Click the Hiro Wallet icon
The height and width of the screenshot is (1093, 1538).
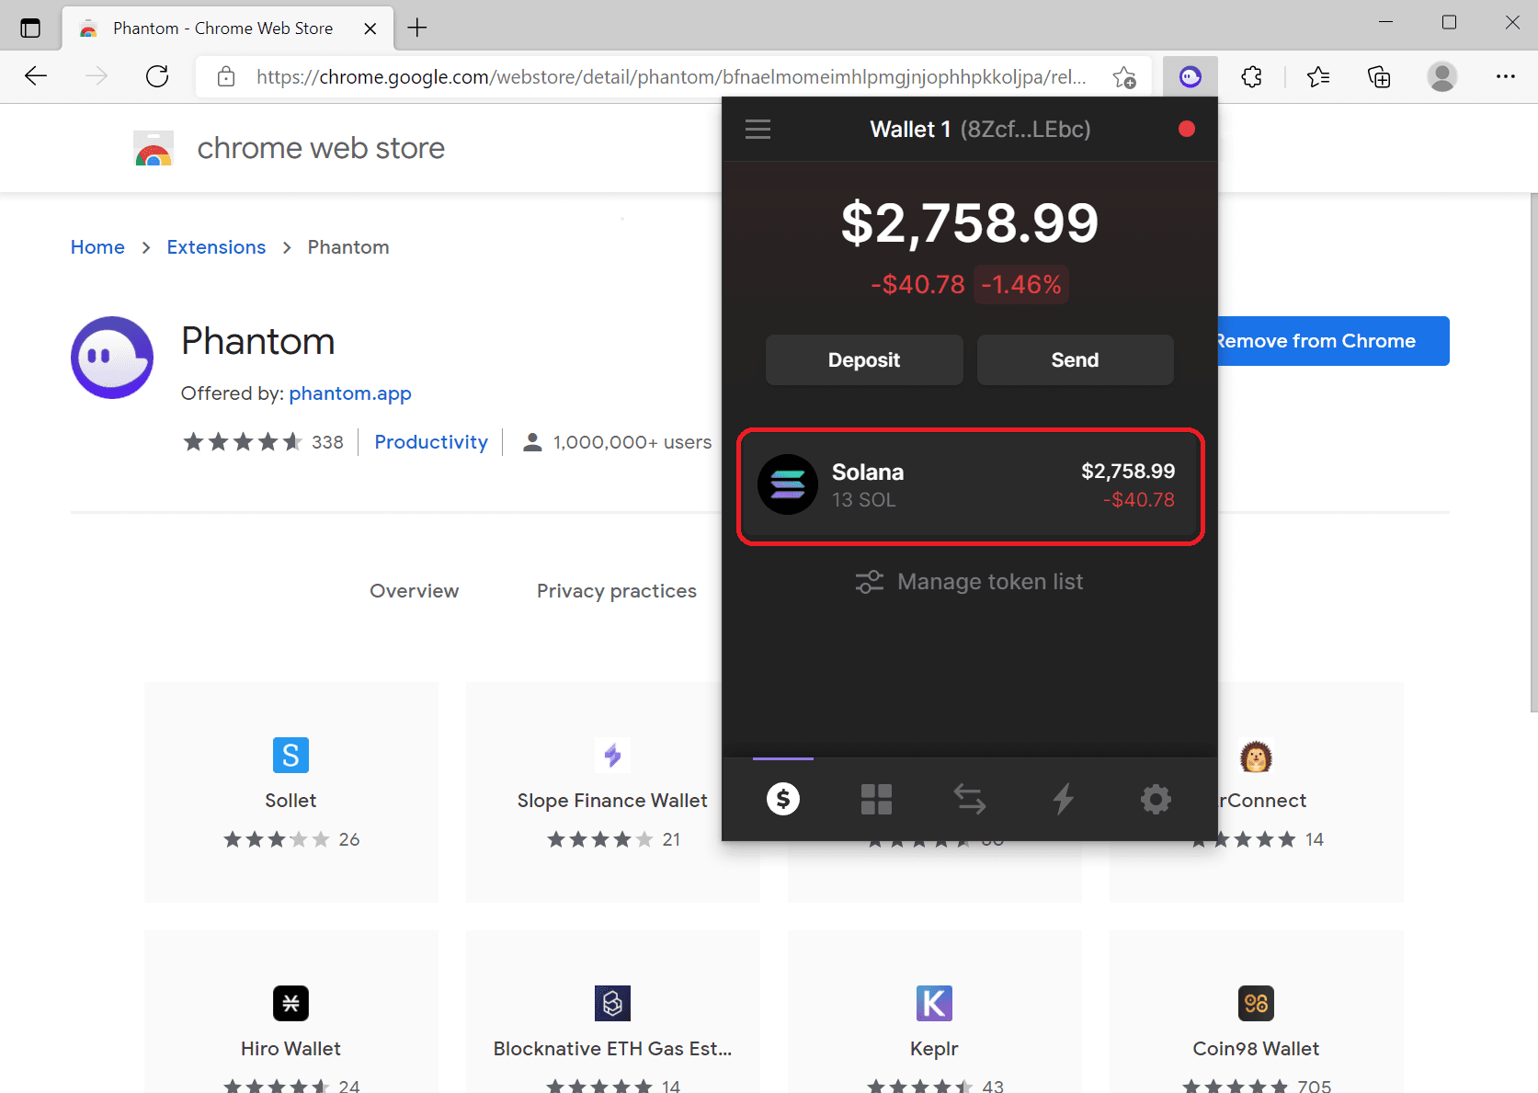(x=291, y=1003)
